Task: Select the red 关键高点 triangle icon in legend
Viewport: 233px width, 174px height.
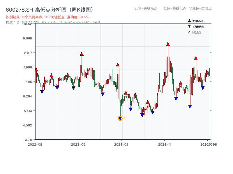Action: (189, 21)
